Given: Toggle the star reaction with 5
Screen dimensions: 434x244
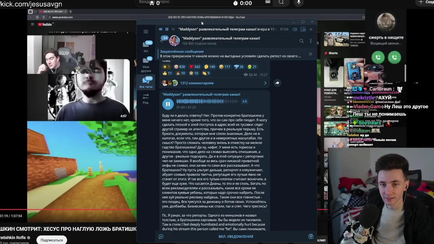Looking at the screenshot, I should 166,67.
